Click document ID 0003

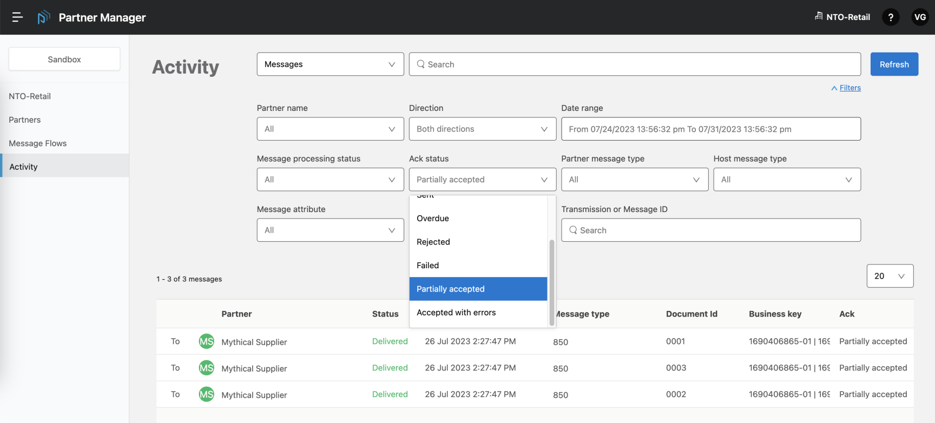pos(676,368)
